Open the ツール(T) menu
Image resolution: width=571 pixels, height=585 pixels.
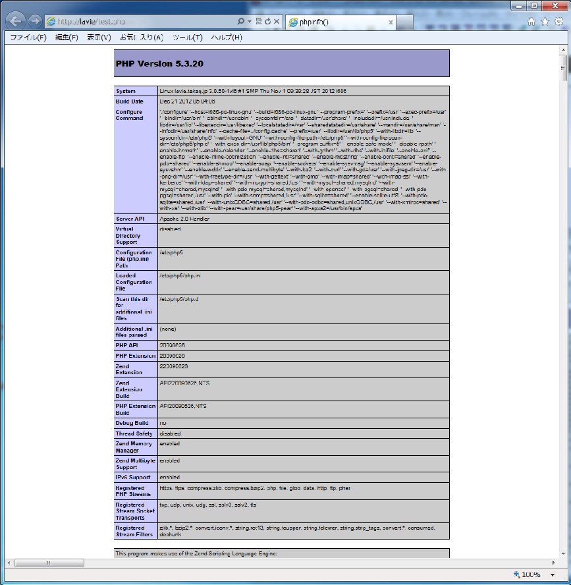(187, 38)
